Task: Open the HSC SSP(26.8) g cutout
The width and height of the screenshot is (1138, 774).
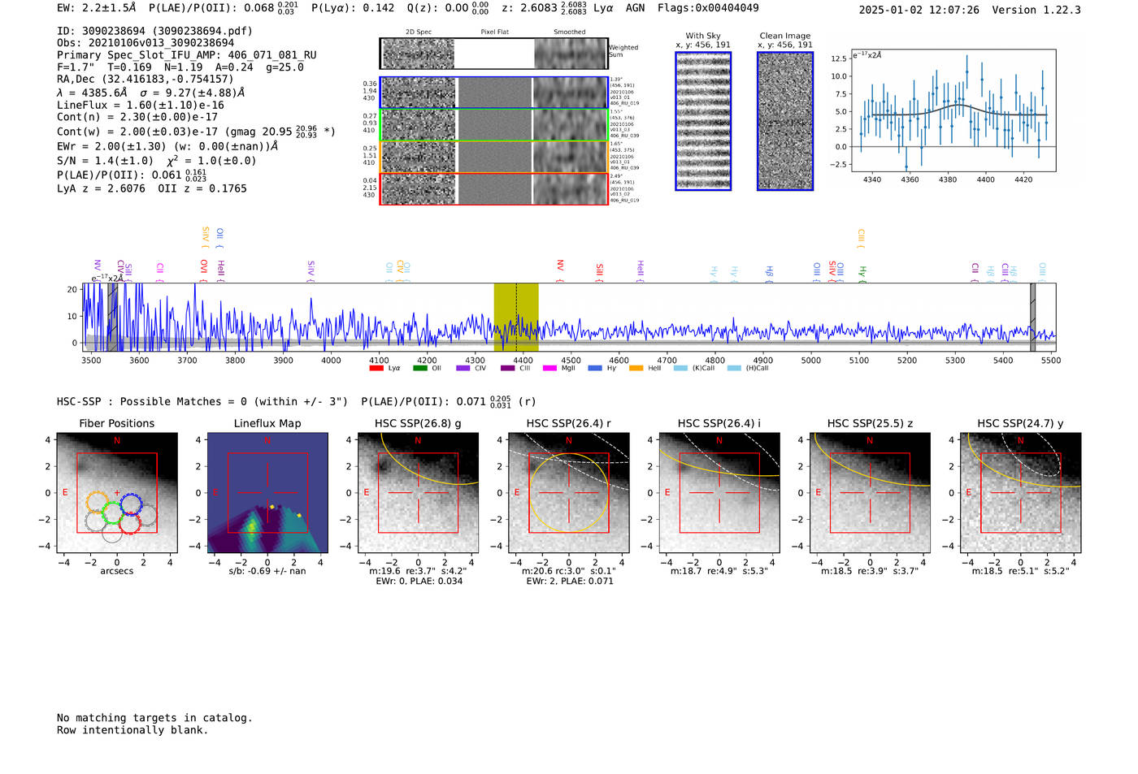Action: point(418,493)
